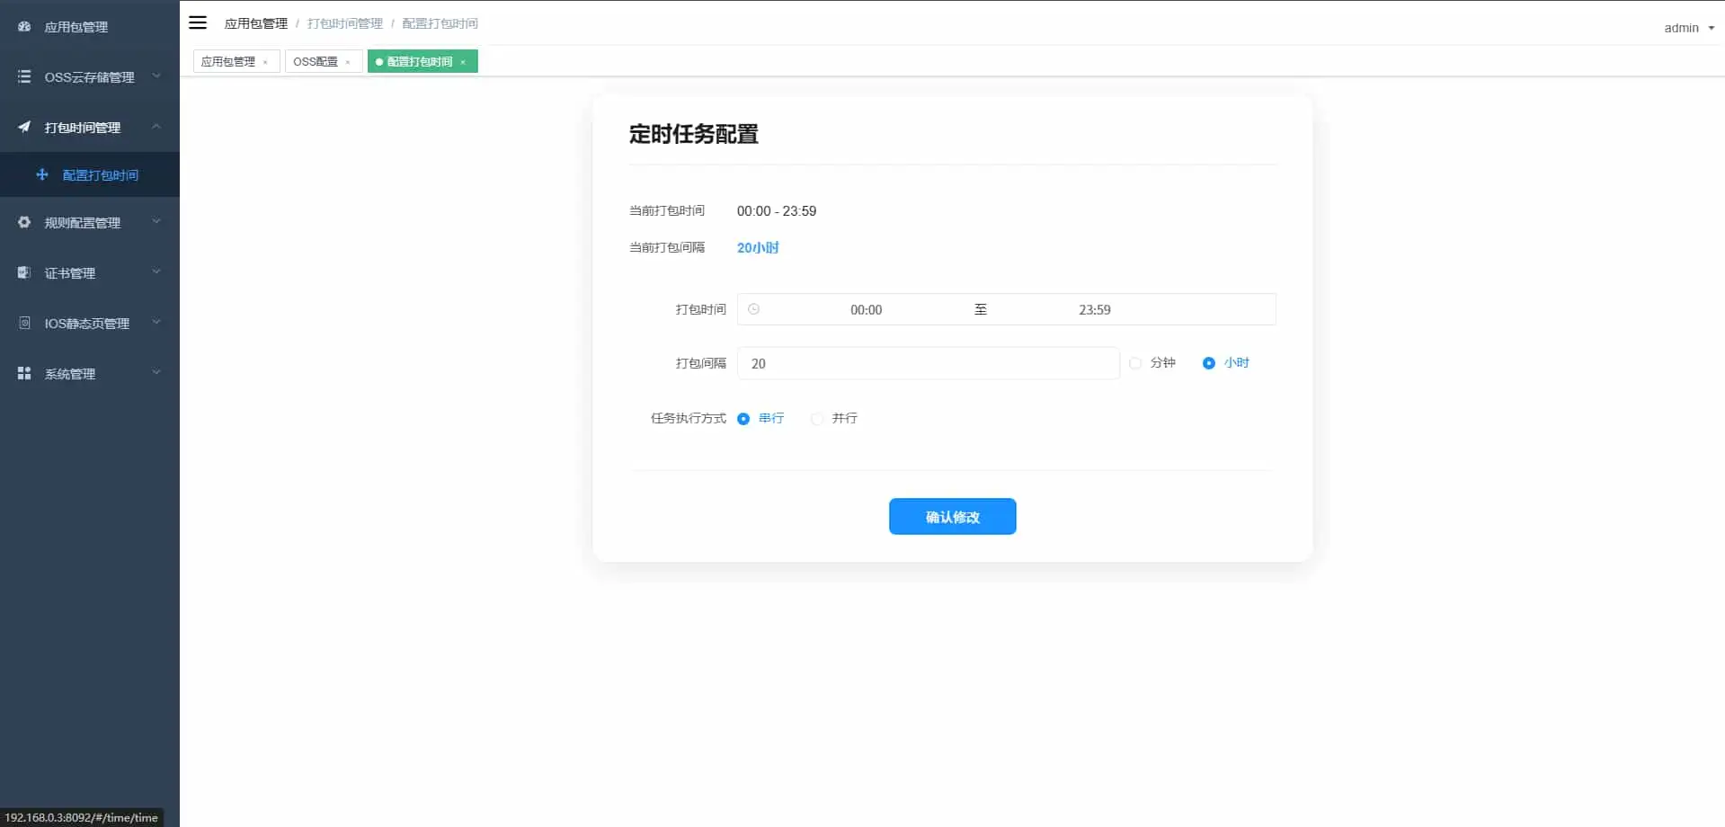Select 串行 task execution mode
1725x827 pixels.
tap(743, 419)
